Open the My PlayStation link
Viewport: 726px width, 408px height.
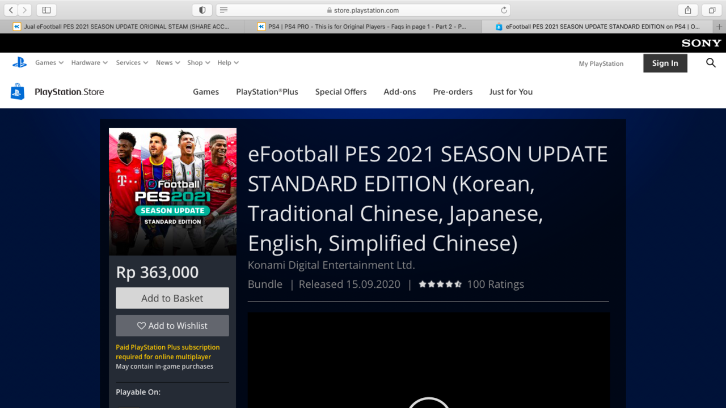601,63
